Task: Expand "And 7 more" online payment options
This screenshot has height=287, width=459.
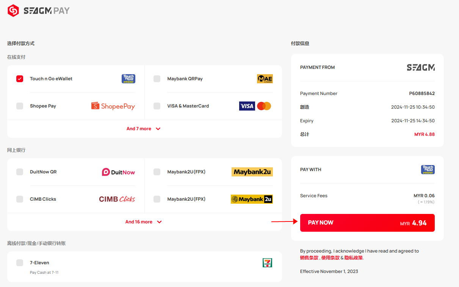Action: pos(144,129)
